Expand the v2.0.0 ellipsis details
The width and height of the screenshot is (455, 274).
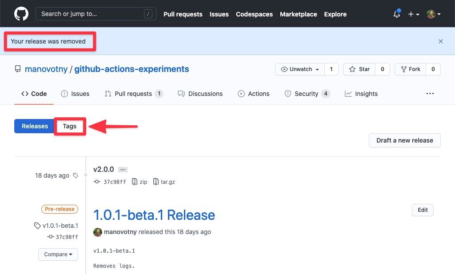[123, 170]
